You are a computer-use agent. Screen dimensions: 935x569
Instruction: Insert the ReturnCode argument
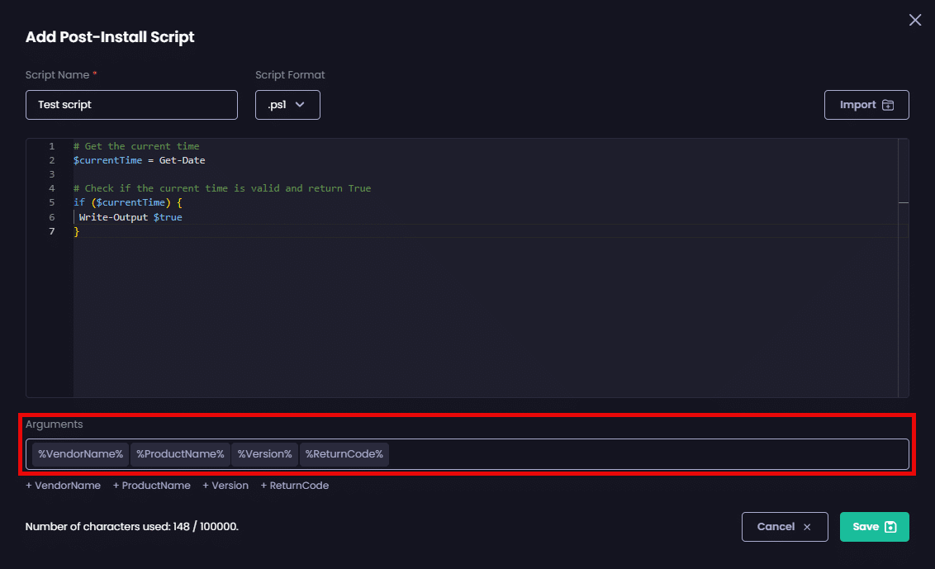pos(294,486)
